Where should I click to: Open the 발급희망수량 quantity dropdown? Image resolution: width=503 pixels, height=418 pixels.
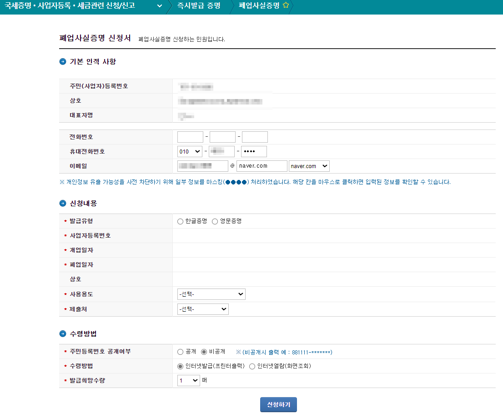click(x=188, y=380)
